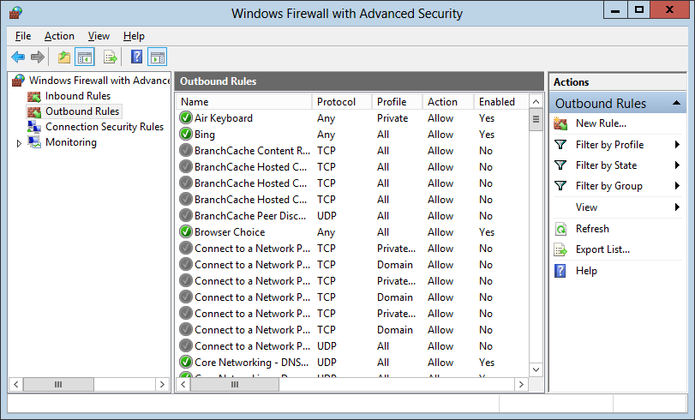Viewport: 695px width, 420px height.
Task: Click the tree pane horizontal scrollbar thumb
Action: 58,385
